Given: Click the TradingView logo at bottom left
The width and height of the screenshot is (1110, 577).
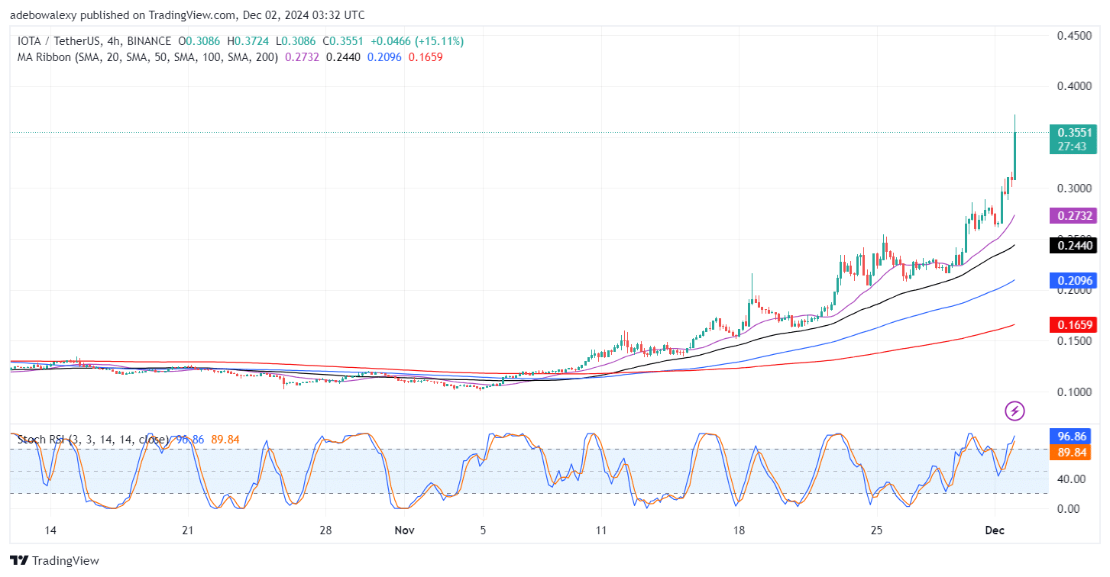Looking at the screenshot, I should pos(54,560).
